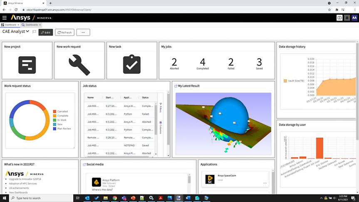Reload the browser page
359x202 pixels.
tap(16, 10)
